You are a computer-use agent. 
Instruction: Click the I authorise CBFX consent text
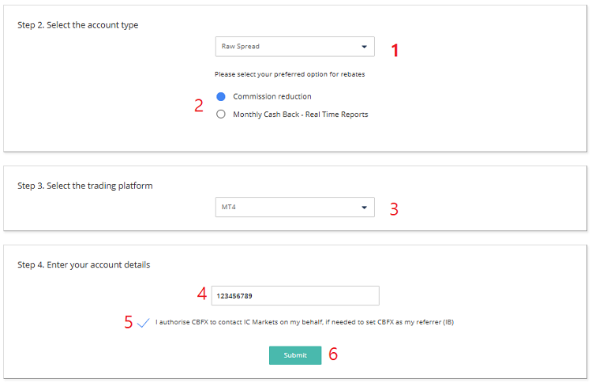(x=304, y=322)
